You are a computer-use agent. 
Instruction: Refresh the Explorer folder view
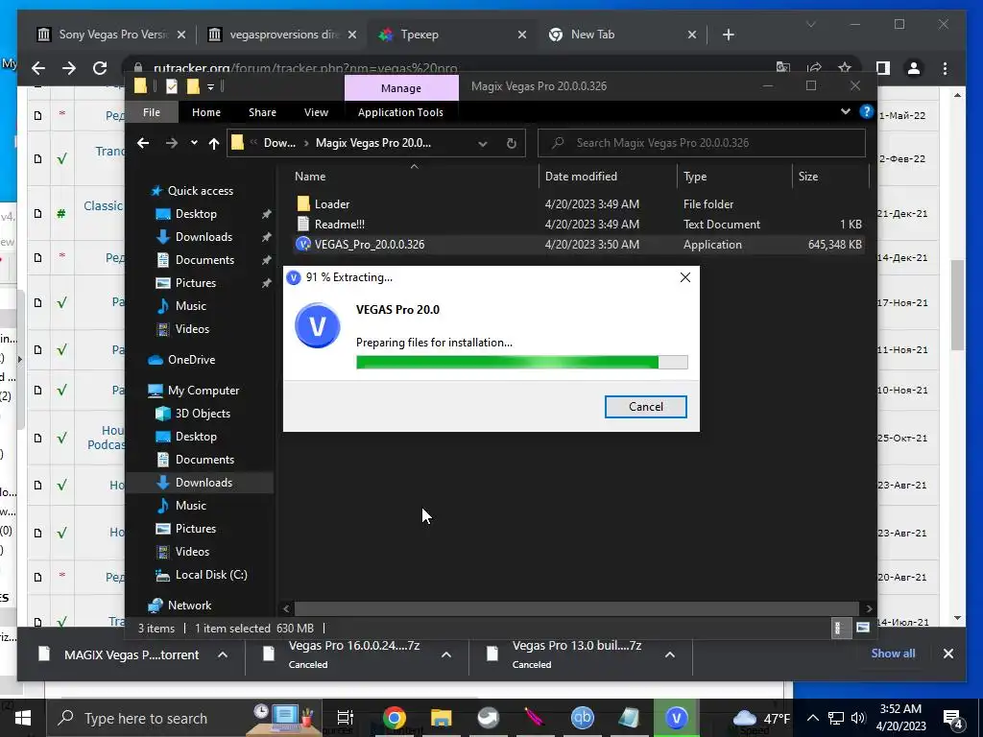click(x=512, y=144)
